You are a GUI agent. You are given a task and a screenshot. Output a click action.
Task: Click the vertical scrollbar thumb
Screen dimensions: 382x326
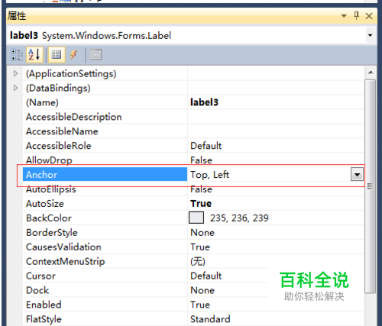pos(370,186)
